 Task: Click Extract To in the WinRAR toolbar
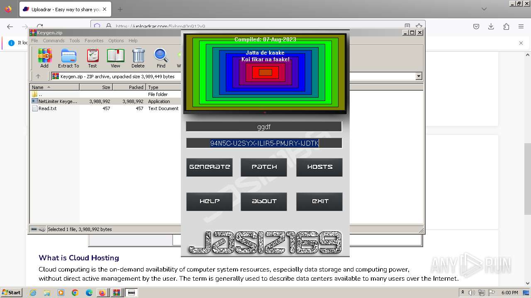point(68,58)
